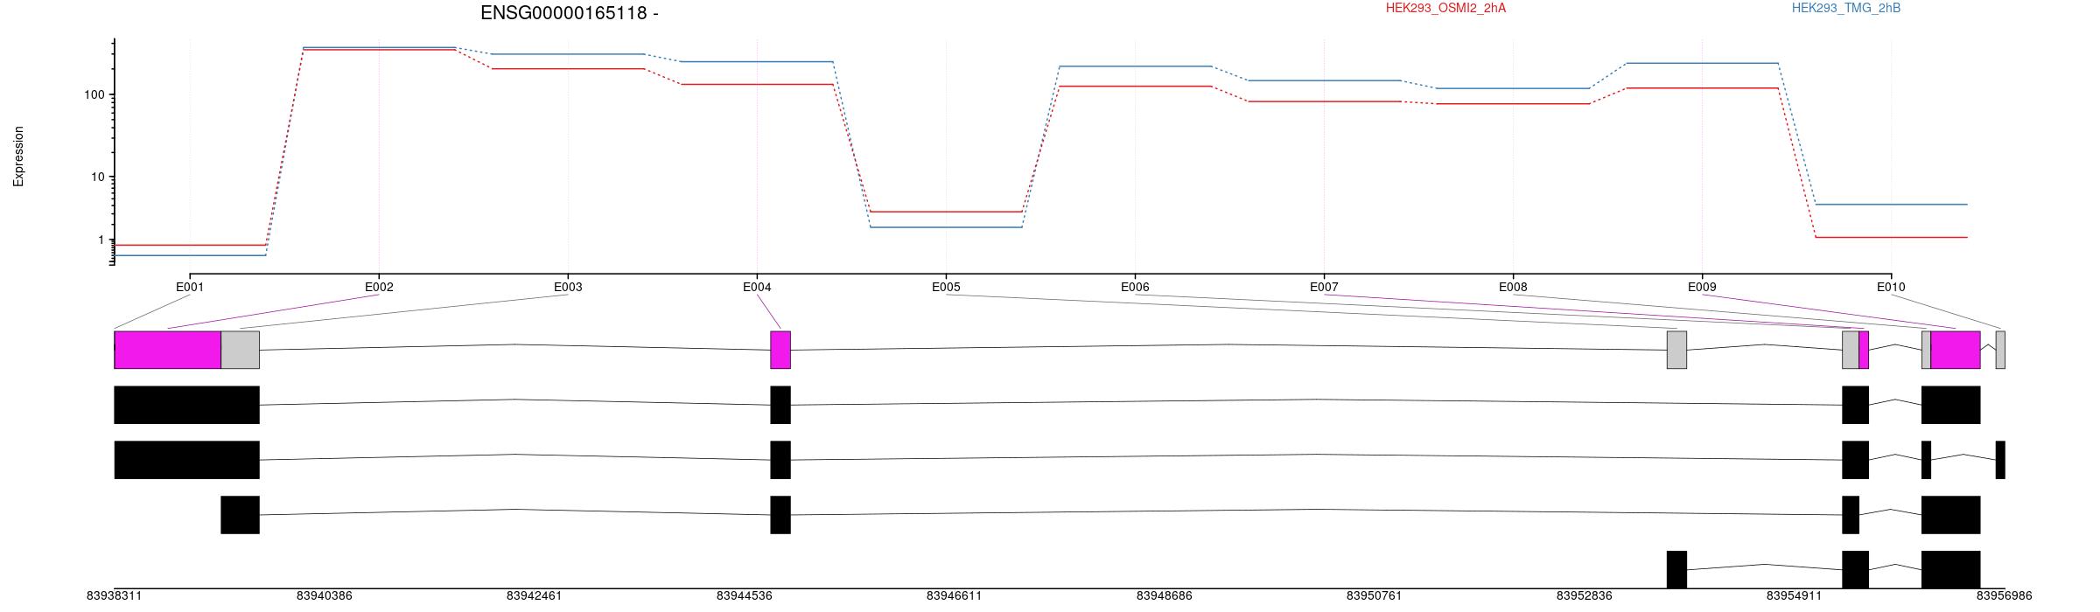Click the Expression y-axis label
Screen dimensions: 2100x612
click(18, 156)
